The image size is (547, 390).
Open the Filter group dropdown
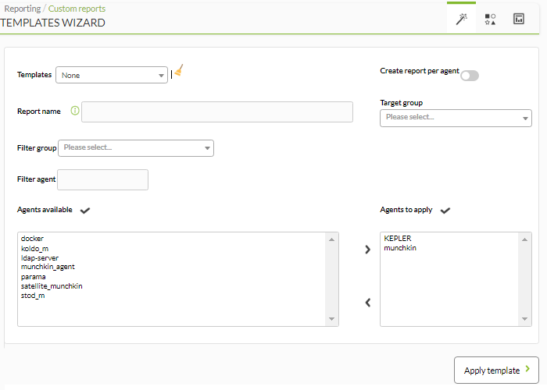click(136, 148)
